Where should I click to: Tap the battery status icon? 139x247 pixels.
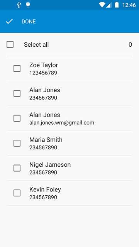[x=117, y=5]
